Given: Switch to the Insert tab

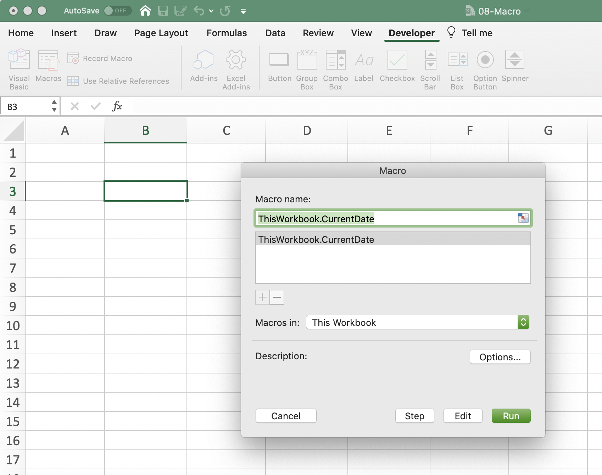Looking at the screenshot, I should [64, 33].
